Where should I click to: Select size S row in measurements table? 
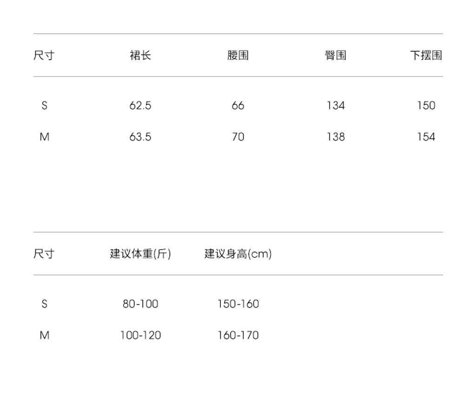click(x=238, y=106)
